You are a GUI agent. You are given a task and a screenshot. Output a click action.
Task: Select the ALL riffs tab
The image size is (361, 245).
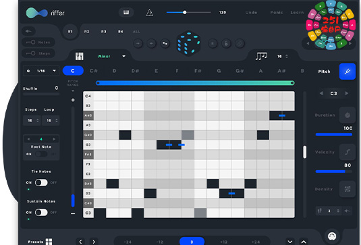136,32
